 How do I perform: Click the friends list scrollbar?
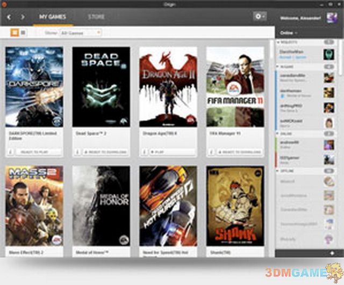coord(340,57)
